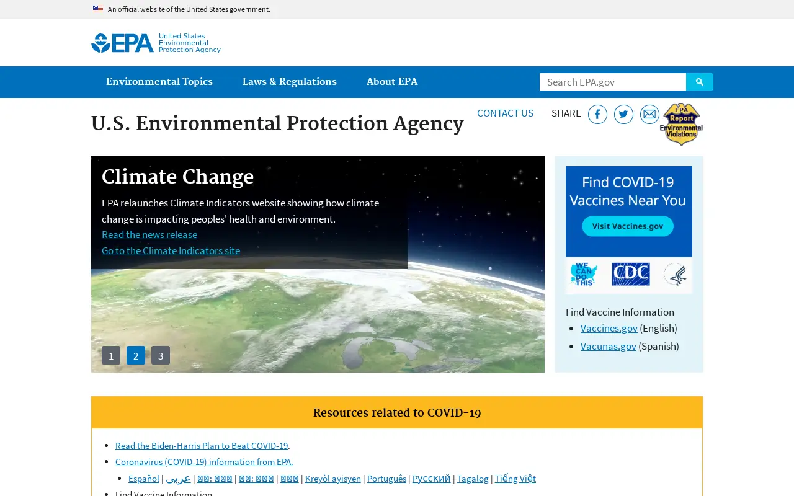Screen dimensions: 794x496
Task: Go to the Climate Indicators site link
Action: (171, 250)
